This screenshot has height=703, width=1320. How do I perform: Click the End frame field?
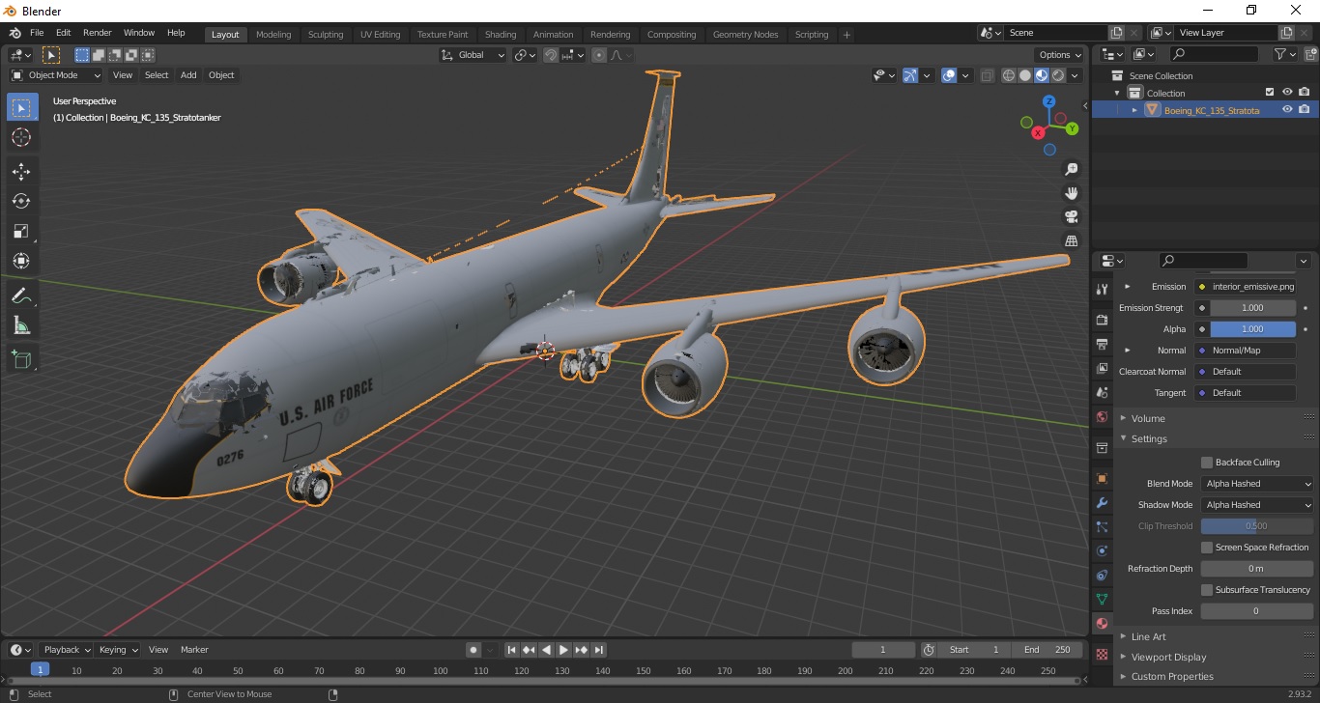pos(1048,650)
